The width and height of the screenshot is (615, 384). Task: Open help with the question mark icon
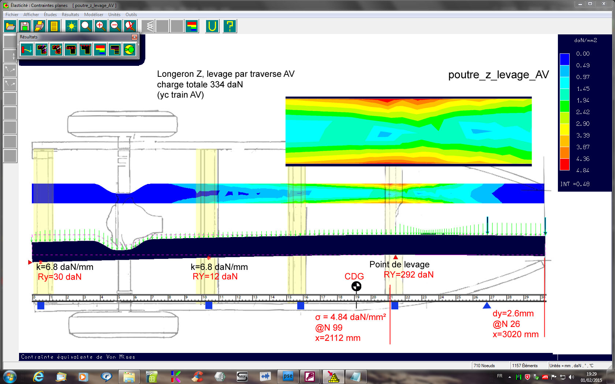[x=230, y=26]
